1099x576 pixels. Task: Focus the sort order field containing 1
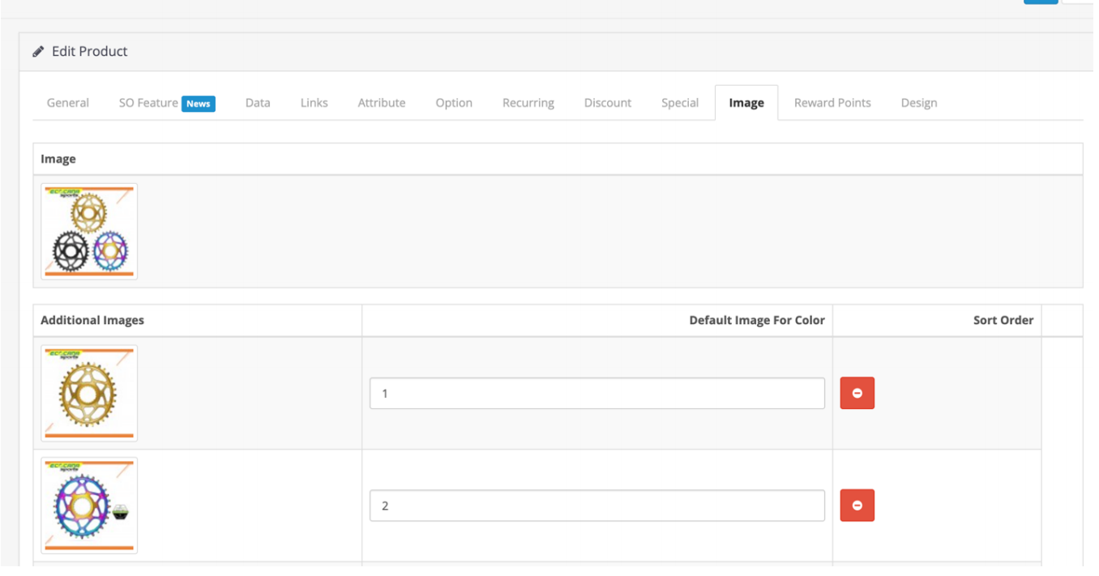(x=597, y=394)
